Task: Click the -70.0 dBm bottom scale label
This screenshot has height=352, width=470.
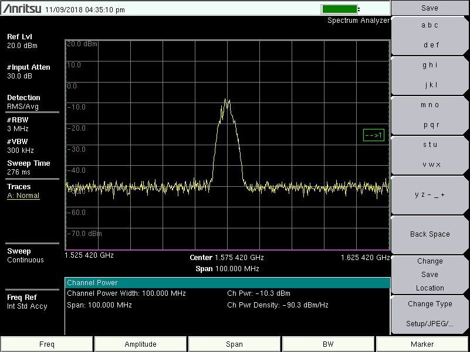Action: click(84, 234)
